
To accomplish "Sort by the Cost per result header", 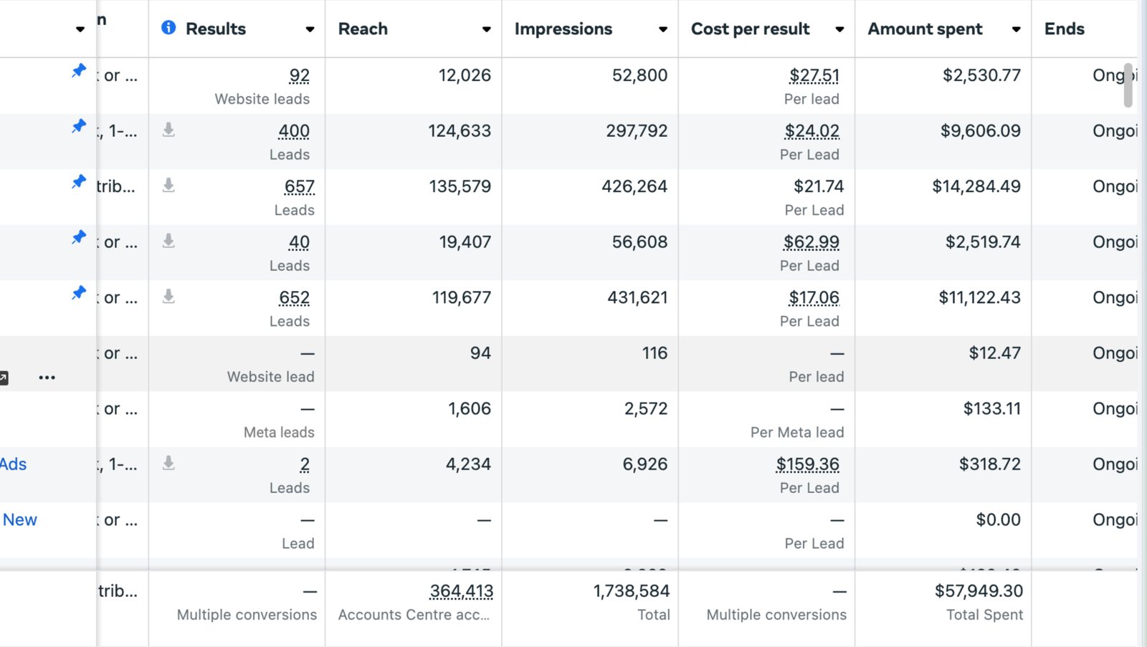I will click(x=750, y=29).
